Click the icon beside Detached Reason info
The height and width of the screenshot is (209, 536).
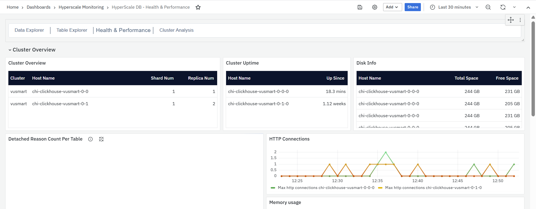tap(101, 139)
